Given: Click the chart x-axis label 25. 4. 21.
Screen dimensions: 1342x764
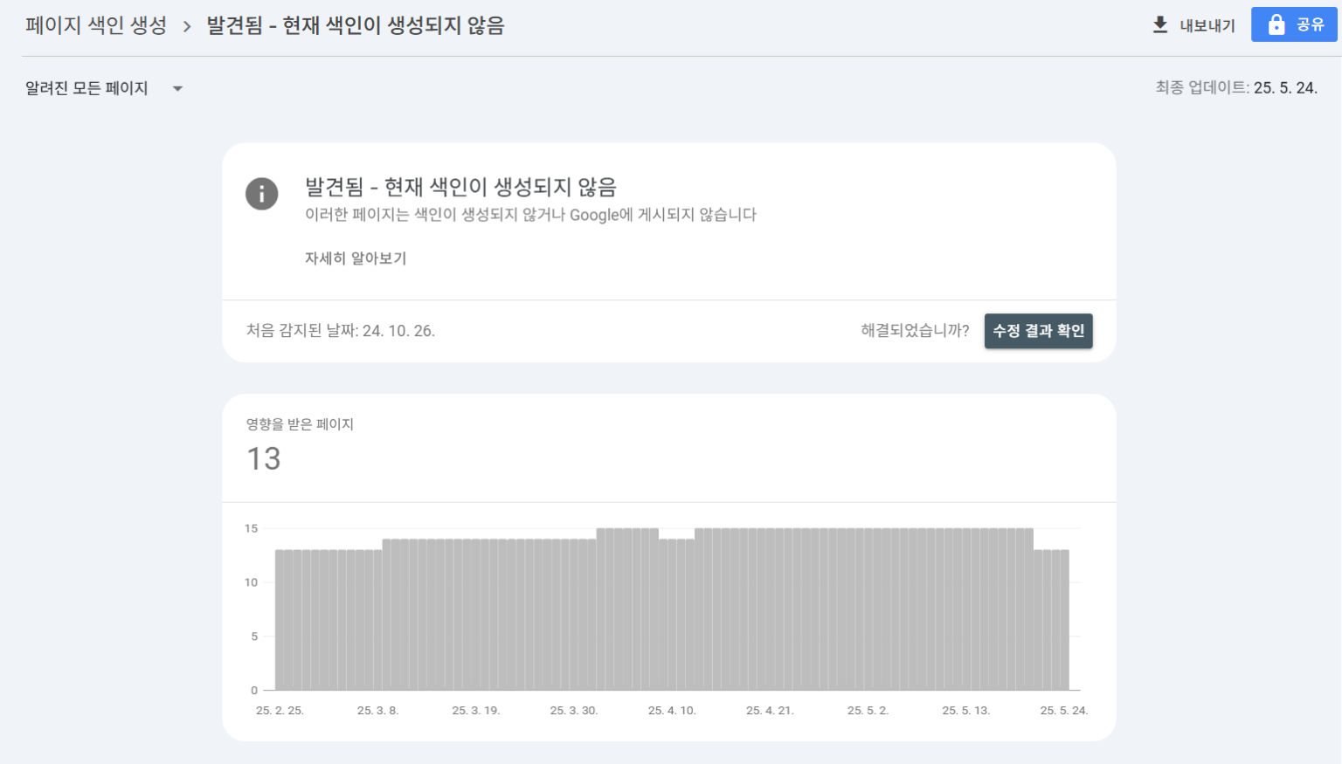Looking at the screenshot, I should coord(770,711).
